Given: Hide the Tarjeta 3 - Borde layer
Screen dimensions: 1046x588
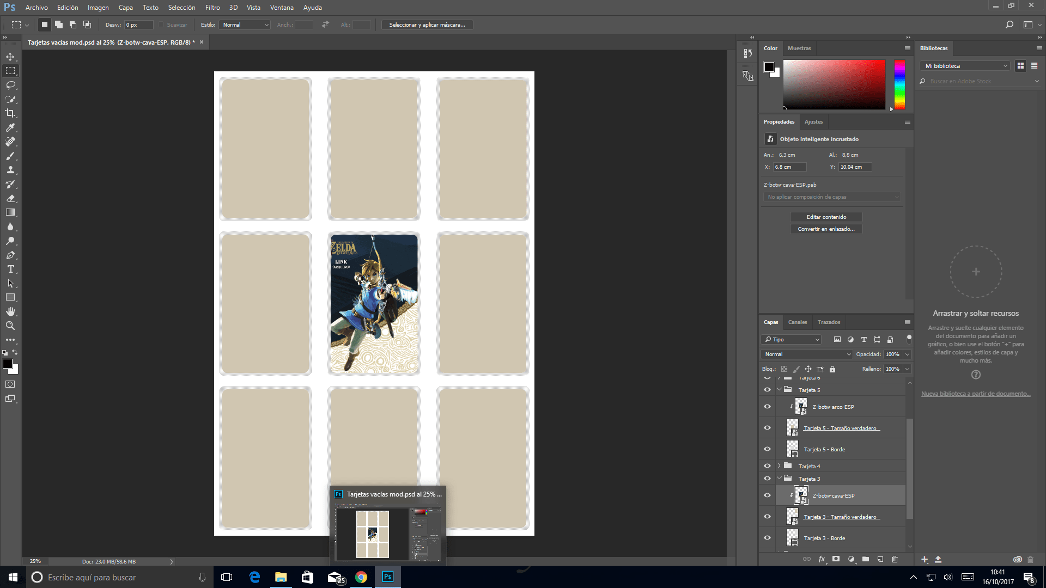Looking at the screenshot, I should pos(767,538).
